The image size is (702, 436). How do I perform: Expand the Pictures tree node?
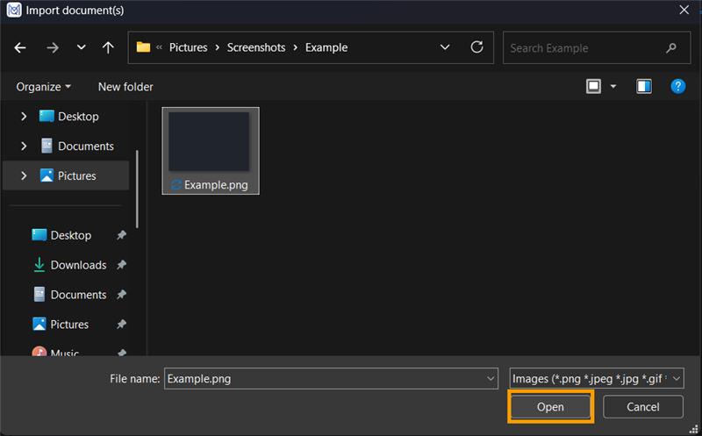pyautogui.click(x=24, y=176)
